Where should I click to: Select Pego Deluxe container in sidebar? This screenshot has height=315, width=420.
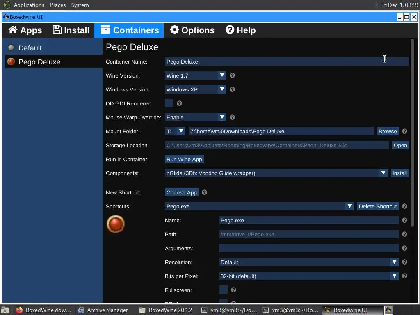(54, 62)
